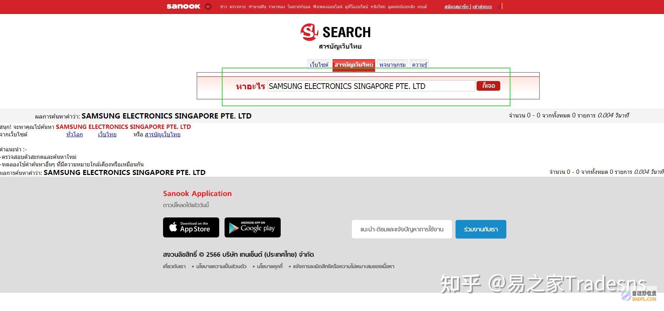
Task: Open the ทั่วโลก link
Action: point(74,134)
